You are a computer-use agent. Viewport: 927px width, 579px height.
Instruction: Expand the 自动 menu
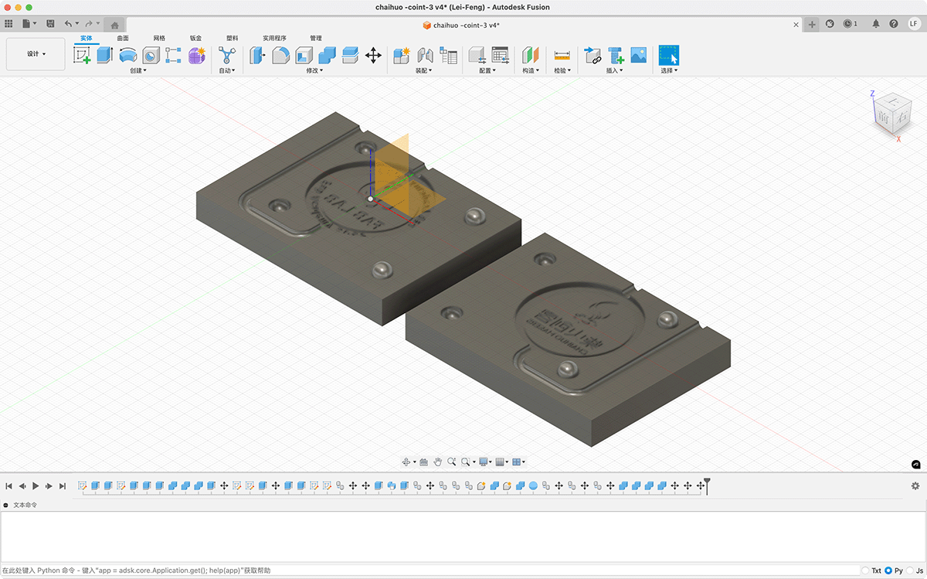(227, 70)
